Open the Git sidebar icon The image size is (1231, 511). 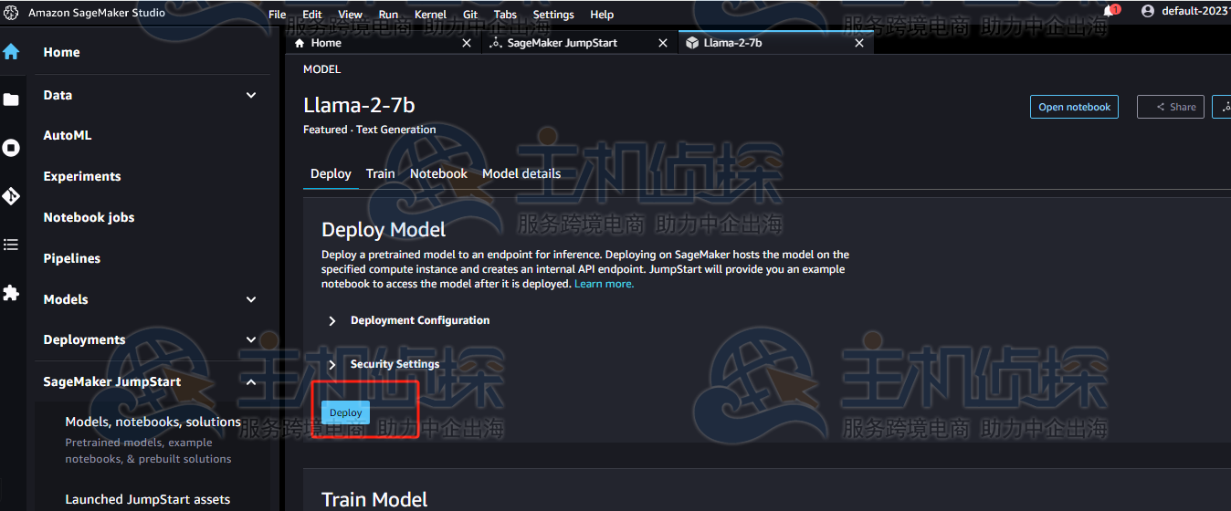tap(11, 196)
